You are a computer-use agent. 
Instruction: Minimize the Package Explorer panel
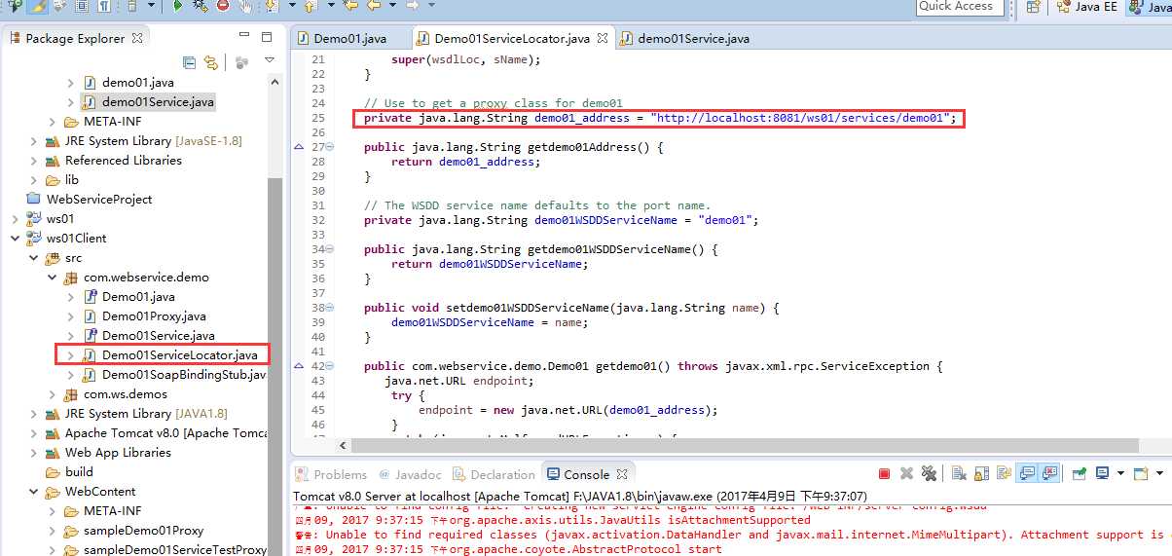point(244,37)
